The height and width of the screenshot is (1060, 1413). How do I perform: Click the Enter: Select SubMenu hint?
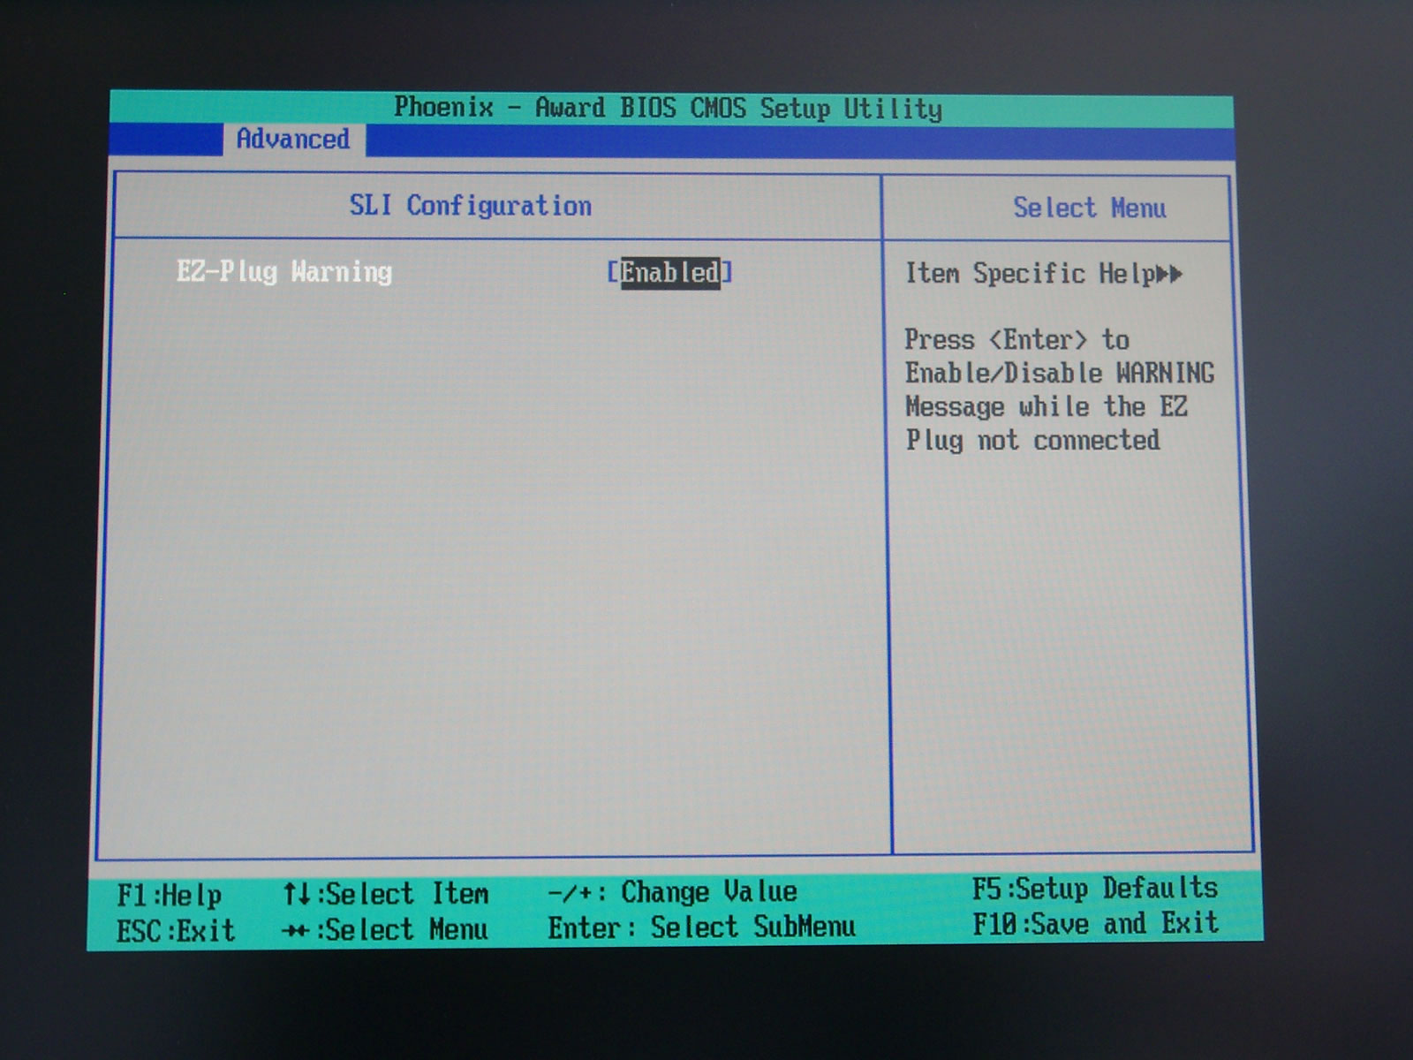(x=702, y=927)
